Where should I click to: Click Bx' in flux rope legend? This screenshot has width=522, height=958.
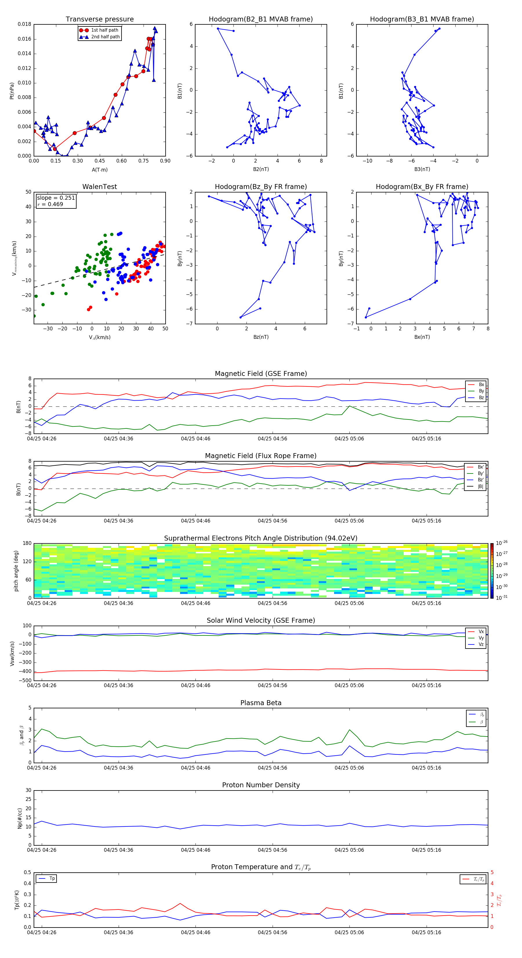pos(476,467)
